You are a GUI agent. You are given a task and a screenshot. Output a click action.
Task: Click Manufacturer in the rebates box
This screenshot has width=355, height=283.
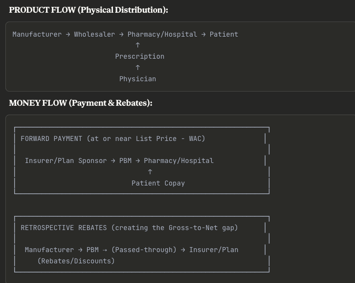click(49, 250)
